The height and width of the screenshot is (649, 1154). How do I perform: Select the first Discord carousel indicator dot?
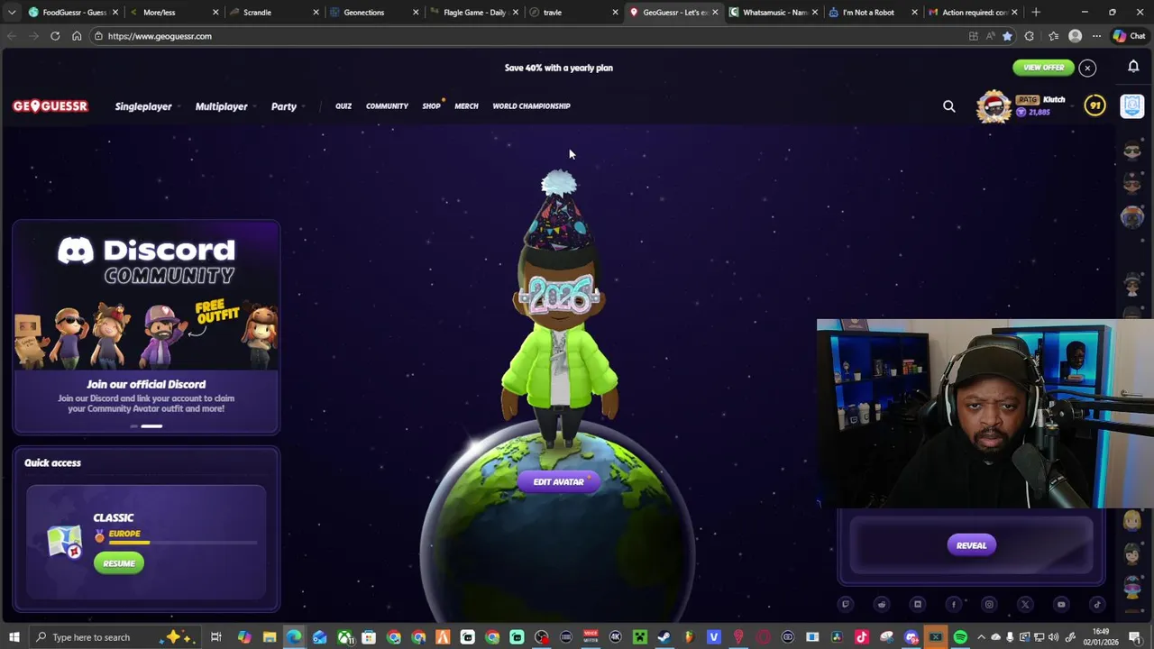pyautogui.click(x=134, y=425)
